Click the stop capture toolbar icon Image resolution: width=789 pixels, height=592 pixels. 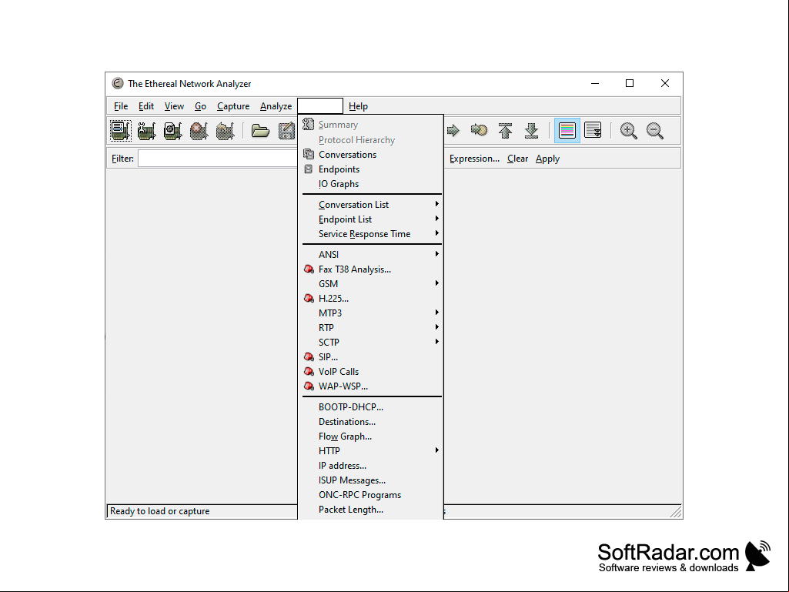(199, 131)
